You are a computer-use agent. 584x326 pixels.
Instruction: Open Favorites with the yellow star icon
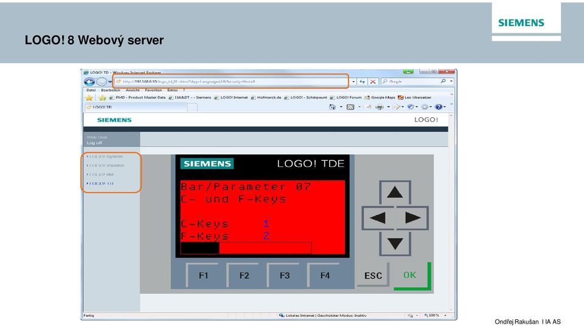coord(89,98)
